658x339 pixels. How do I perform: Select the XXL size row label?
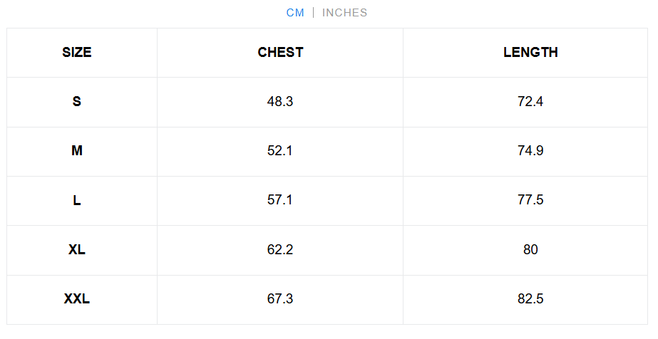point(77,299)
